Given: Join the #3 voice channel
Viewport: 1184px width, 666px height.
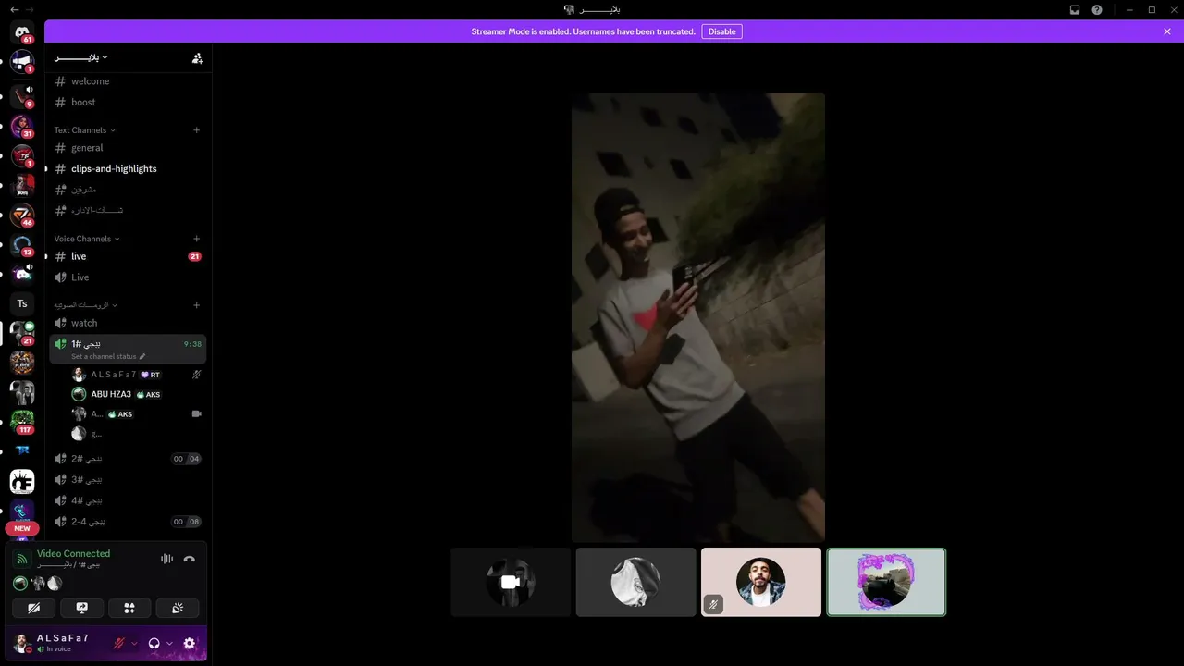Looking at the screenshot, I should click(128, 480).
